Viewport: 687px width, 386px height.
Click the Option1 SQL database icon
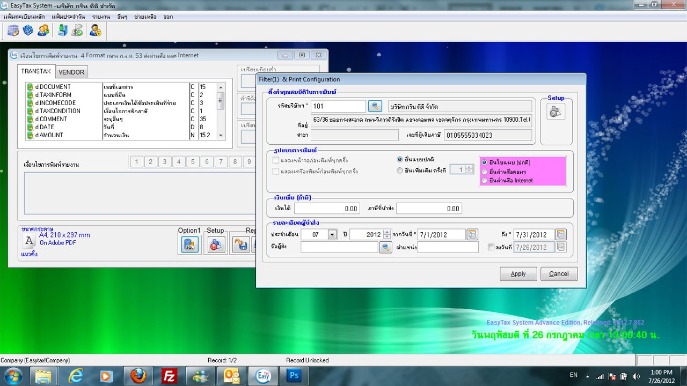click(189, 245)
